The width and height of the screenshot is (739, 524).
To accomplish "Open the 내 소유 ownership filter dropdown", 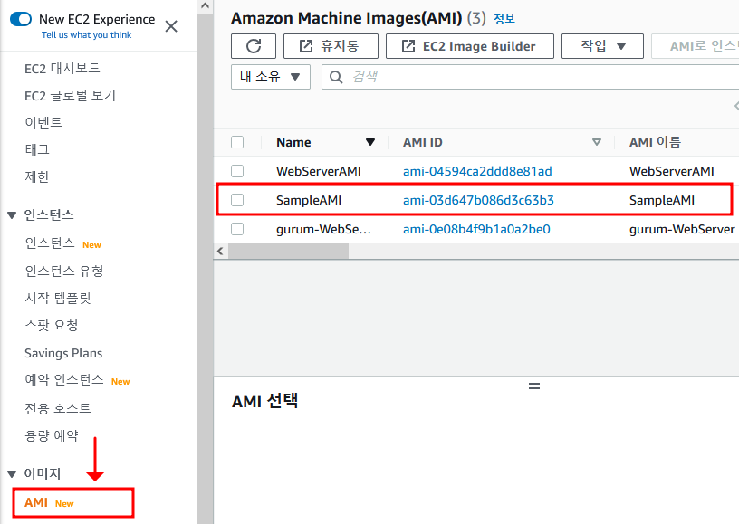I will click(x=271, y=77).
